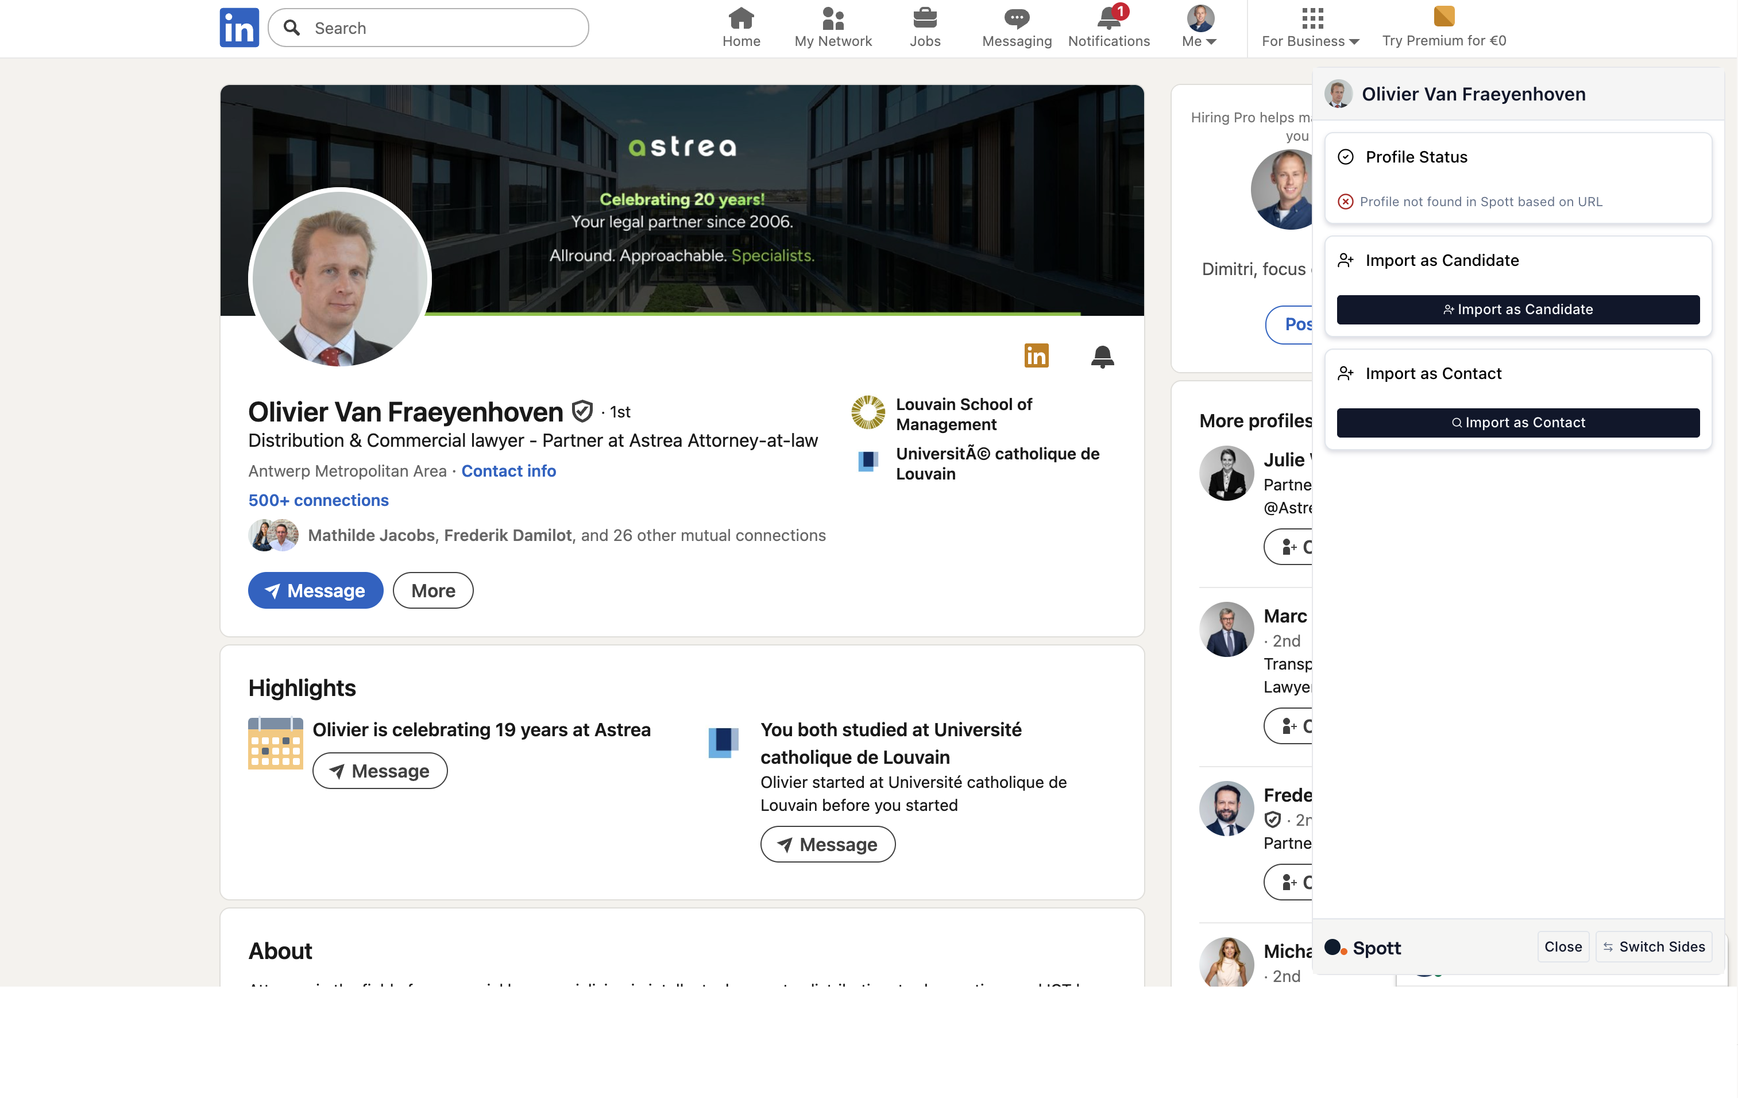Click the person-plus icon beside Import as Contact heading
The height and width of the screenshot is (1098, 1738).
tap(1345, 374)
